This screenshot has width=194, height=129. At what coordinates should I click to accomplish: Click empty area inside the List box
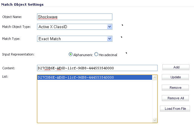point(95,101)
